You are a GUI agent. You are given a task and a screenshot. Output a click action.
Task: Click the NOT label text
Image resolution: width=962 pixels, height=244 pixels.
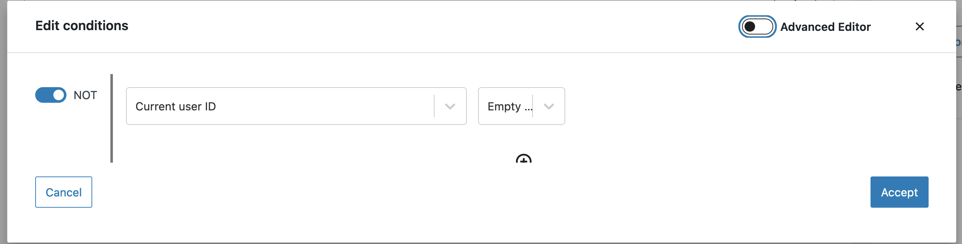[x=85, y=95]
